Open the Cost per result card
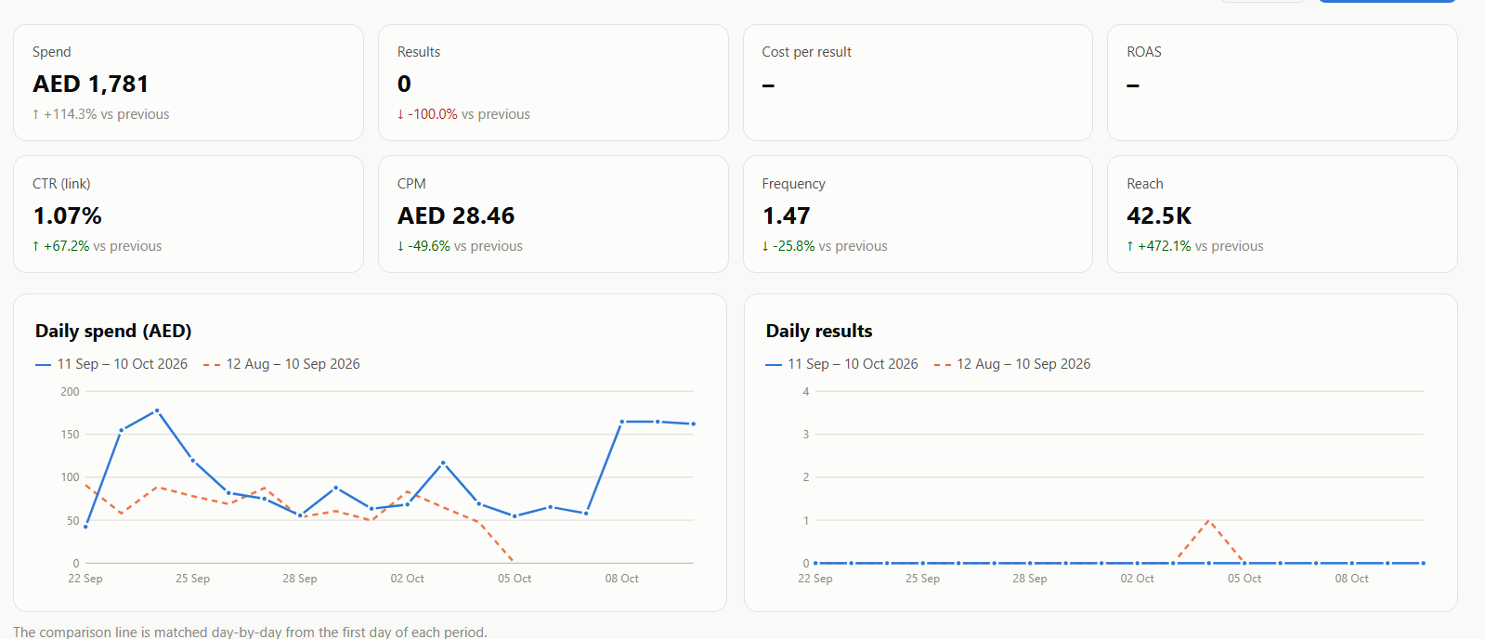Image resolution: width=1485 pixels, height=639 pixels. [x=918, y=83]
